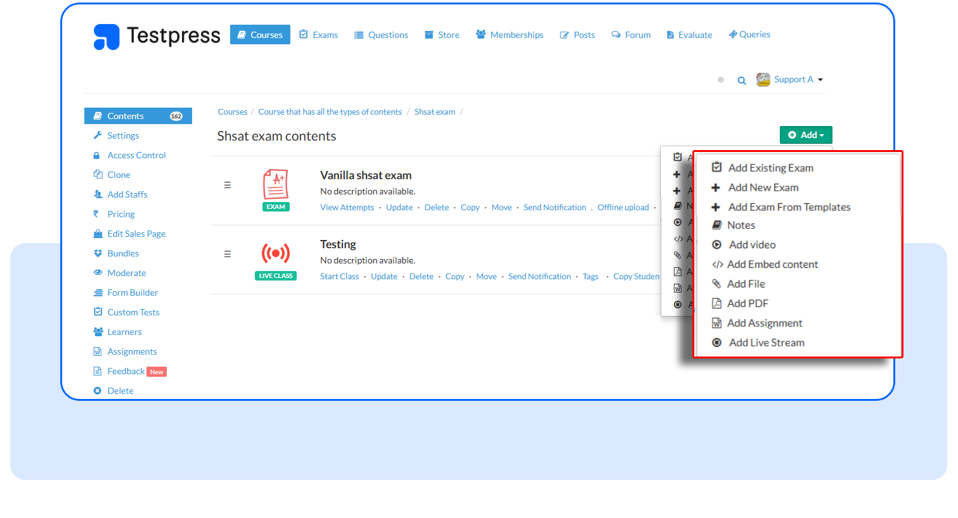Click the Queries tag icon
Image resolution: width=958 pixels, height=518 pixels.
tap(733, 34)
